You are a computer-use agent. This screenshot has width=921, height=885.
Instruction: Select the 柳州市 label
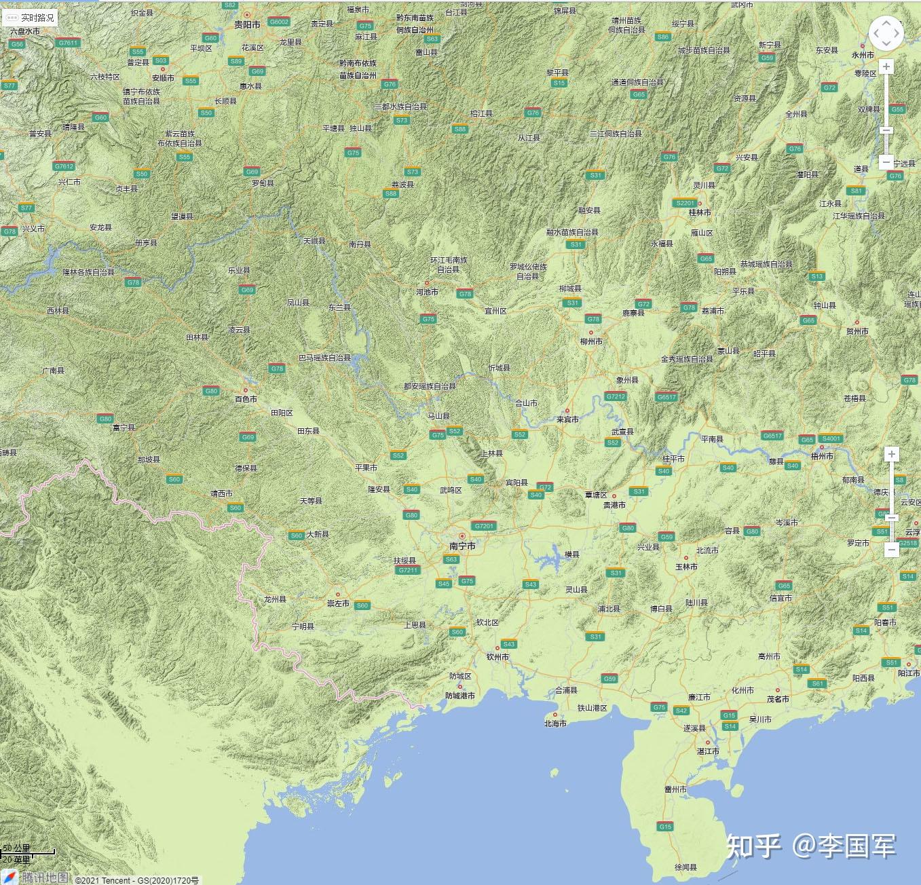pos(591,341)
